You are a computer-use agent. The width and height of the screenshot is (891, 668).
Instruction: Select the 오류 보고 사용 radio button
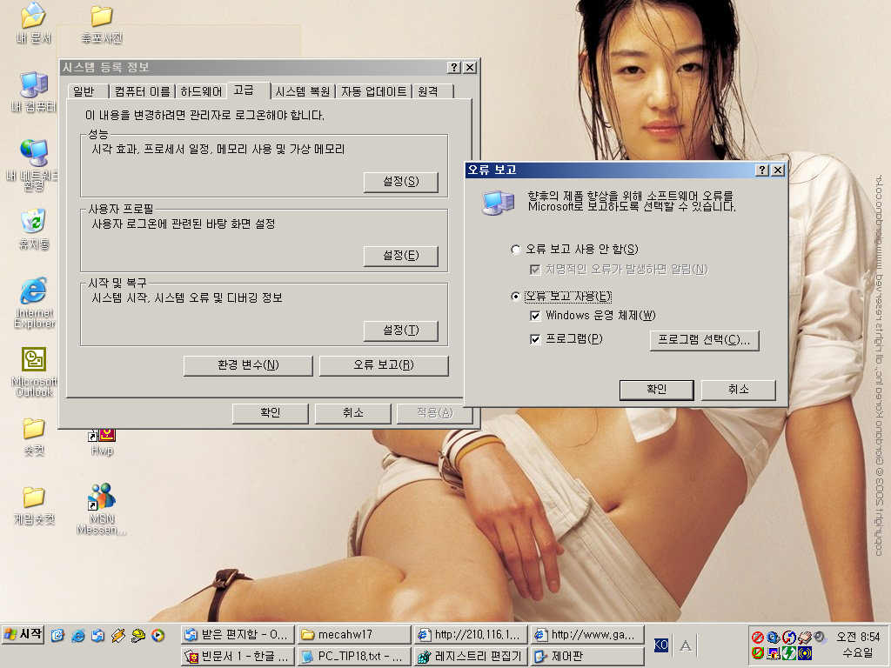tap(516, 297)
